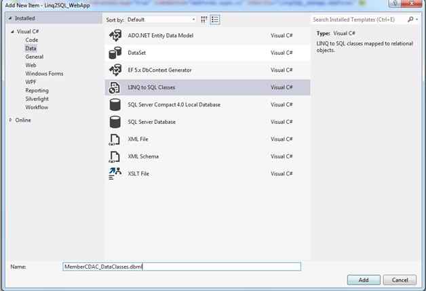Image resolution: width=426 pixels, height=291 pixels.
Task: Select the Windows Forms category
Action: 44,74
